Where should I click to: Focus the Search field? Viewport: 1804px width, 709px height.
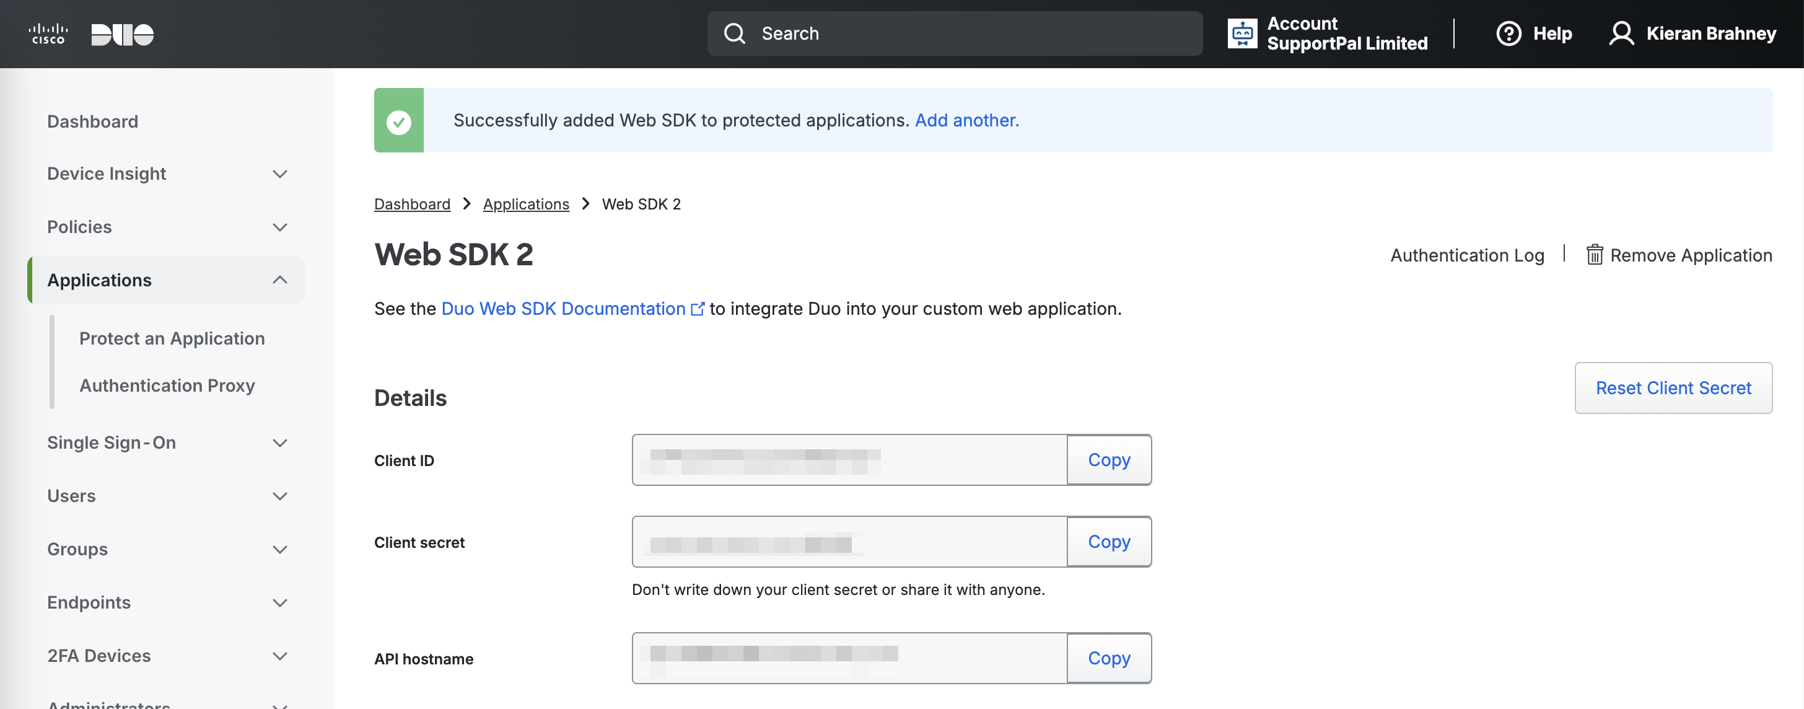click(955, 33)
